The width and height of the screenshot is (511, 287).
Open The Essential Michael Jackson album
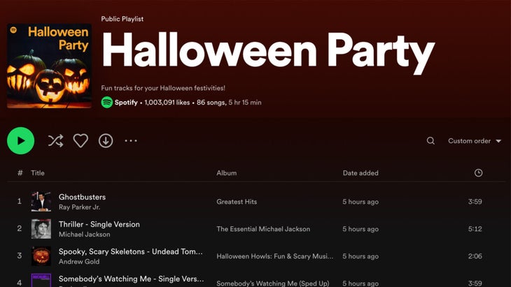pos(263,229)
